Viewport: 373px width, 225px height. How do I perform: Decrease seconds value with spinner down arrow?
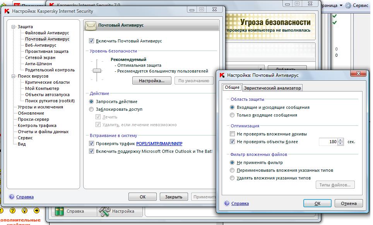pos(340,144)
